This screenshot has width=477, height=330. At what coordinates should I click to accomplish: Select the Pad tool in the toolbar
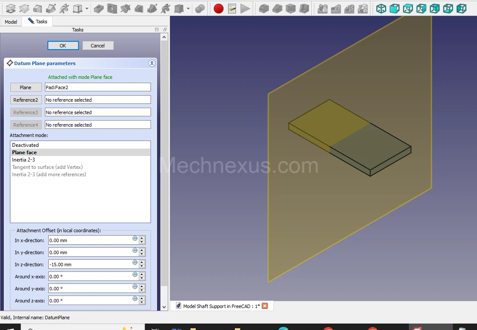[10, 9]
